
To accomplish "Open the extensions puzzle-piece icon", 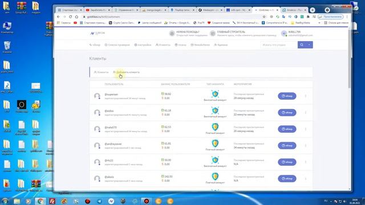I will (x=308, y=17).
